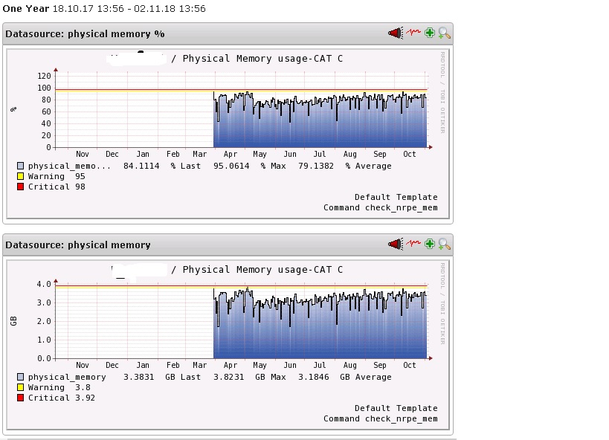Click the yellow Warning 95 legend swatch

21,177
